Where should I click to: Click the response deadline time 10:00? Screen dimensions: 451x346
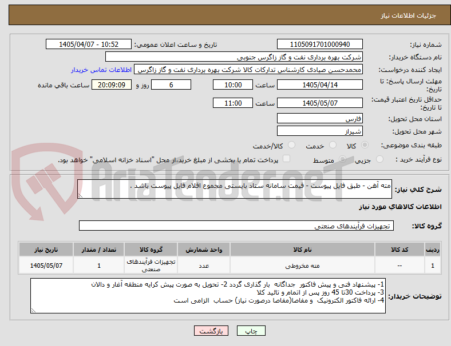[x=233, y=85]
